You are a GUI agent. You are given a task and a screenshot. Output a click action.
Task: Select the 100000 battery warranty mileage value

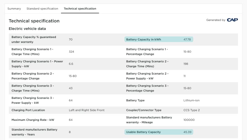click(189, 120)
